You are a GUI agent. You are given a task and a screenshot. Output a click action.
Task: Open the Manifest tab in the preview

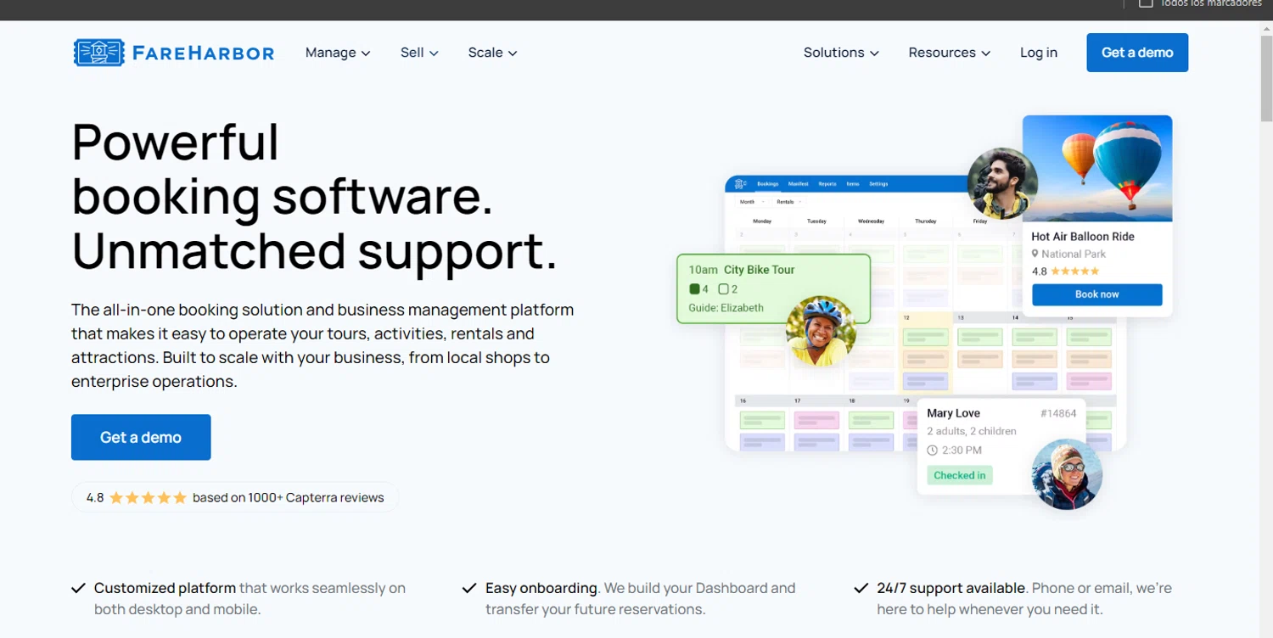click(x=798, y=183)
